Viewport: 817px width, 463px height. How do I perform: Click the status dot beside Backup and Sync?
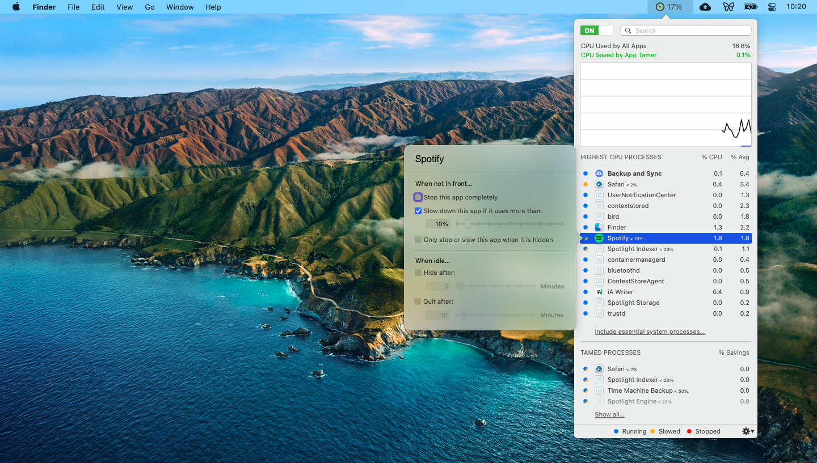(x=586, y=173)
